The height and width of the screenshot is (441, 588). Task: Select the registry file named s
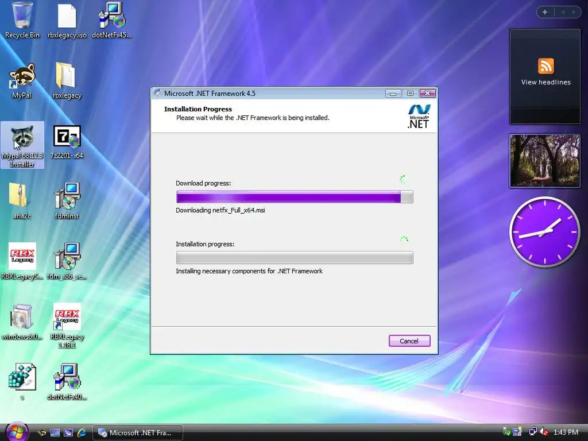click(22, 382)
